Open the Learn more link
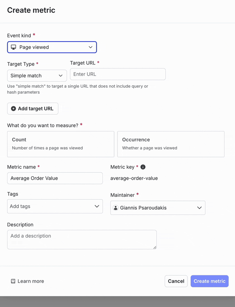The image size is (235, 307). pyautogui.click(x=31, y=281)
